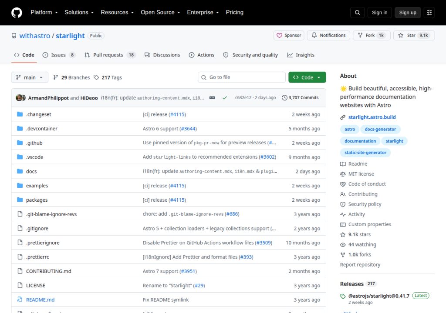Select the docs-generator topic tag
Image resolution: width=446 pixels, height=313 pixels.
coord(380,129)
